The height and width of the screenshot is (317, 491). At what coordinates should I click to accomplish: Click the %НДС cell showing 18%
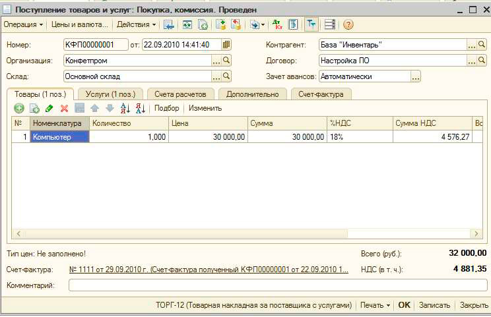pos(360,137)
